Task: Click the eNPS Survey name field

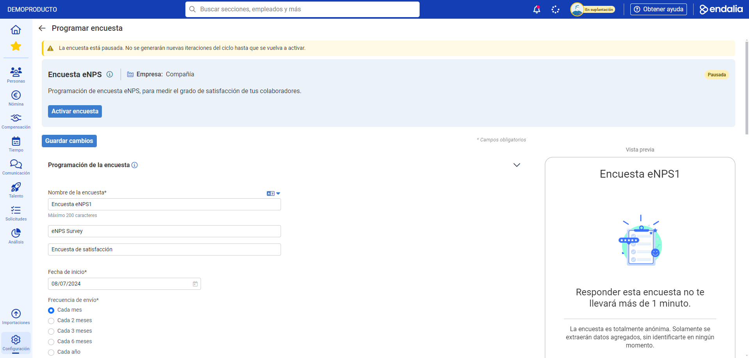Action: tap(164, 231)
